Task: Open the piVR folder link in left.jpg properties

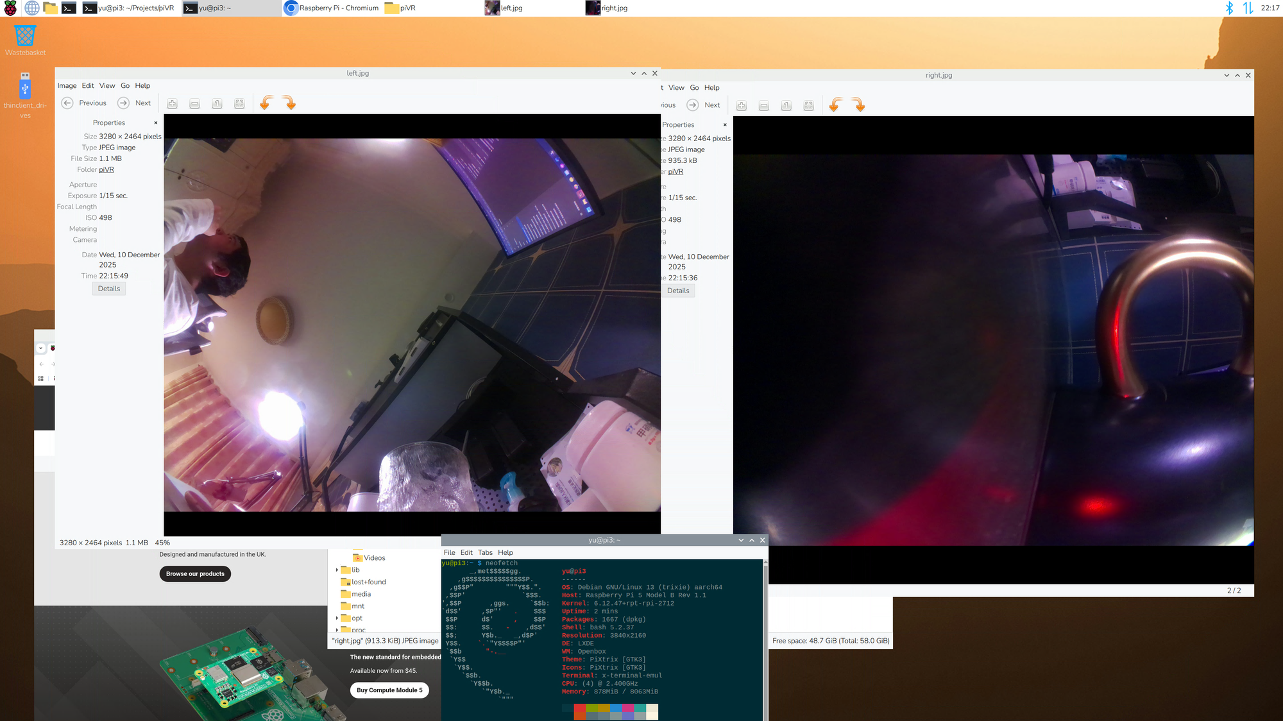Action: (x=106, y=169)
